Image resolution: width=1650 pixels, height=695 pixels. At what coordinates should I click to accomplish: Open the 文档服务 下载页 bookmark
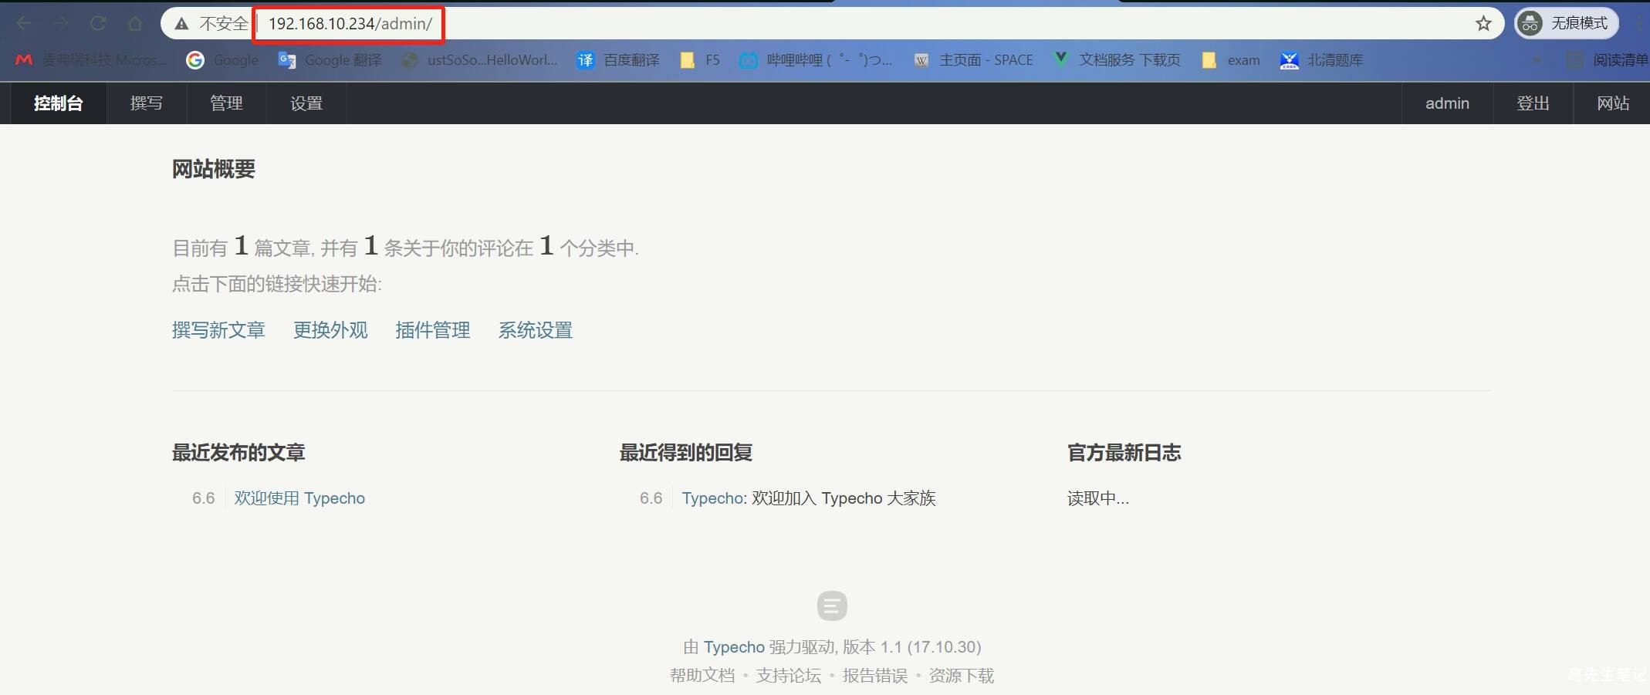coord(1117,60)
